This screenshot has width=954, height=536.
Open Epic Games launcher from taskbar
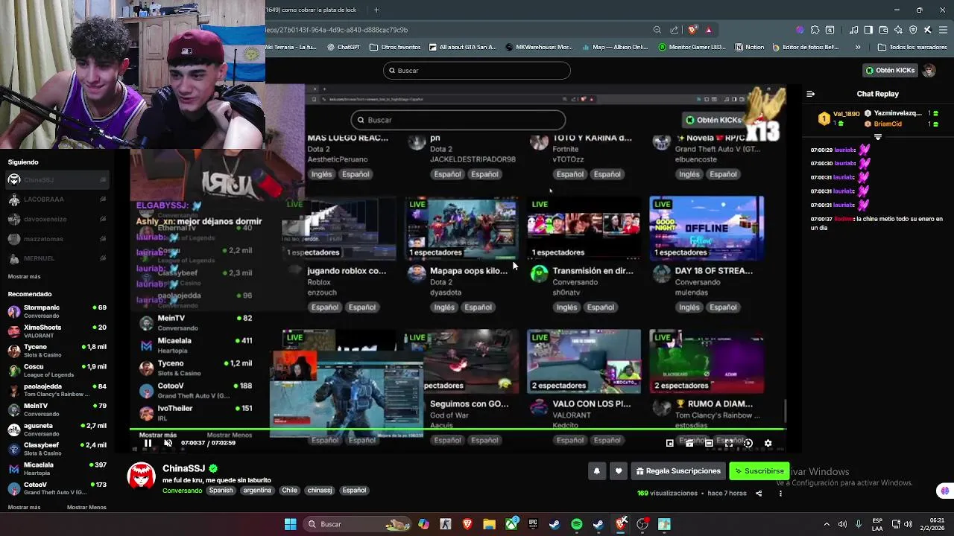coord(533,524)
